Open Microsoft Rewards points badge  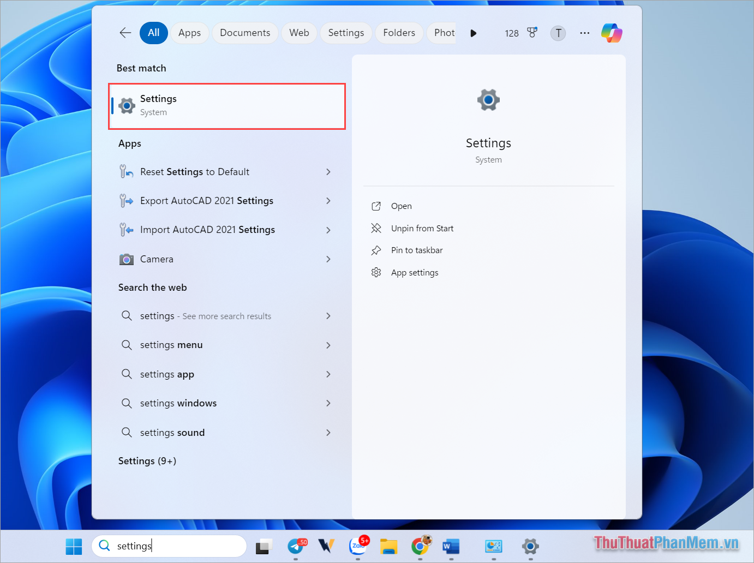[x=531, y=33]
